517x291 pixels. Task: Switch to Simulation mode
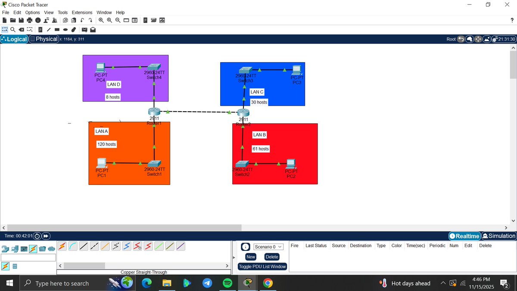click(498, 236)
